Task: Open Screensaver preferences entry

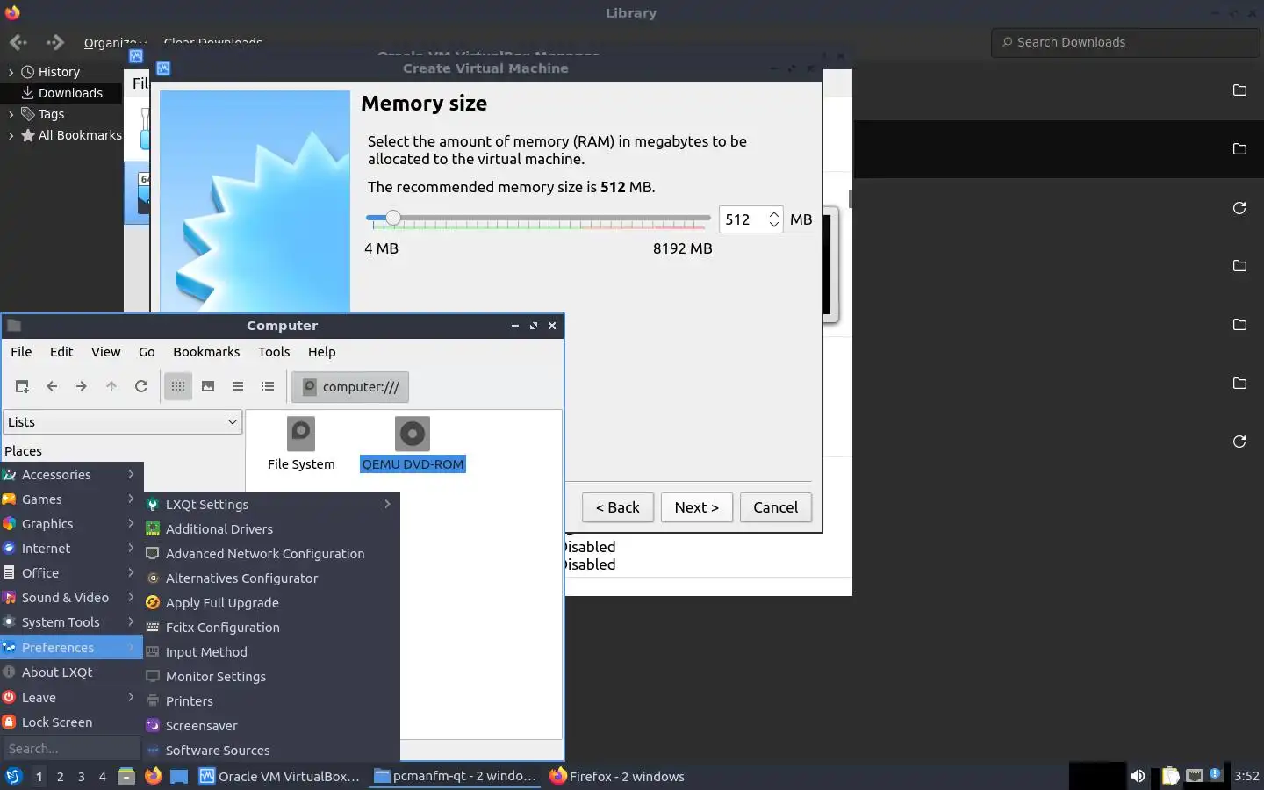Action: 272,726
